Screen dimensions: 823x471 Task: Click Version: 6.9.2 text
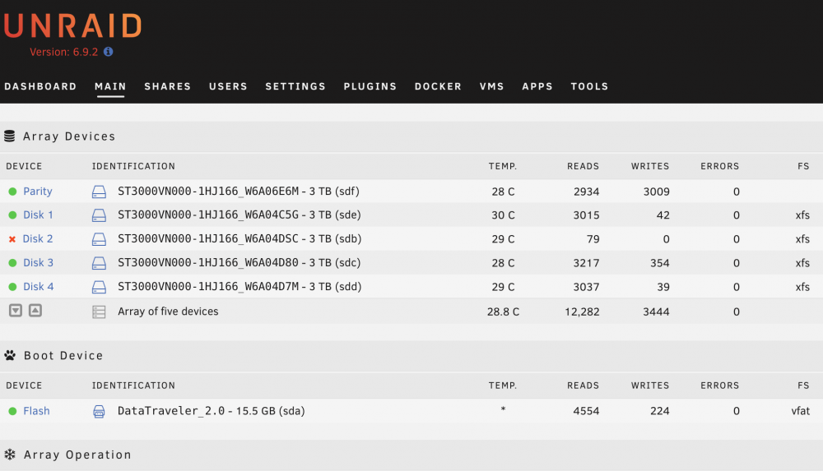(63, 52)
